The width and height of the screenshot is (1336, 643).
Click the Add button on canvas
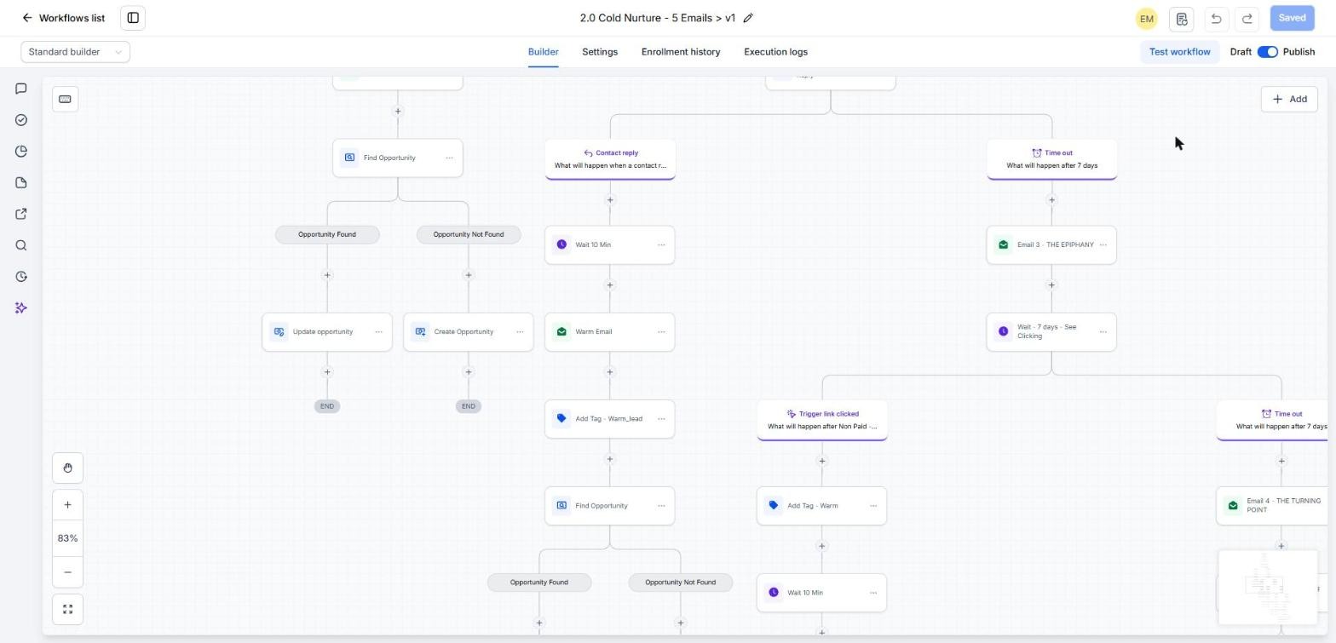(x=1289, y=99)
